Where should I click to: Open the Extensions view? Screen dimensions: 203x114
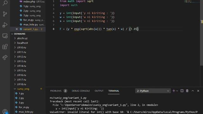point(5,47)
